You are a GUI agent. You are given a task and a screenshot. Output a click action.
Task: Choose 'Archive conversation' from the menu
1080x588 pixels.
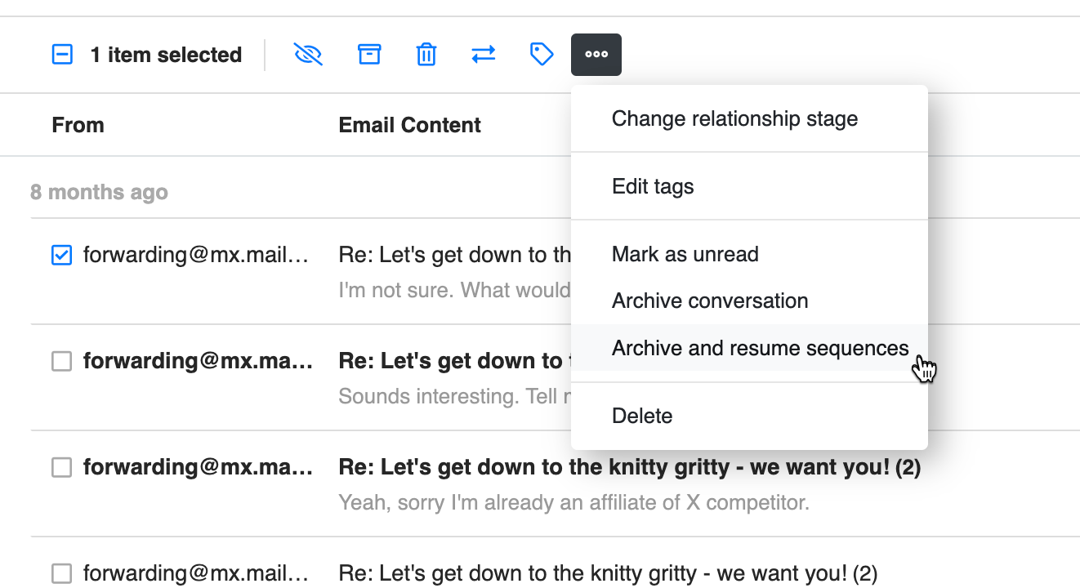(x=709, y=301)
